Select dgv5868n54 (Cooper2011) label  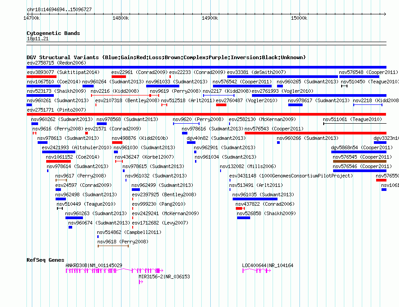[362, 147]
